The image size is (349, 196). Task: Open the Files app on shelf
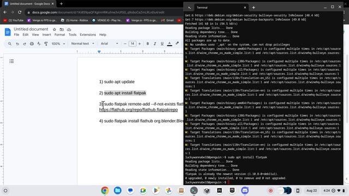click(118, 191)
